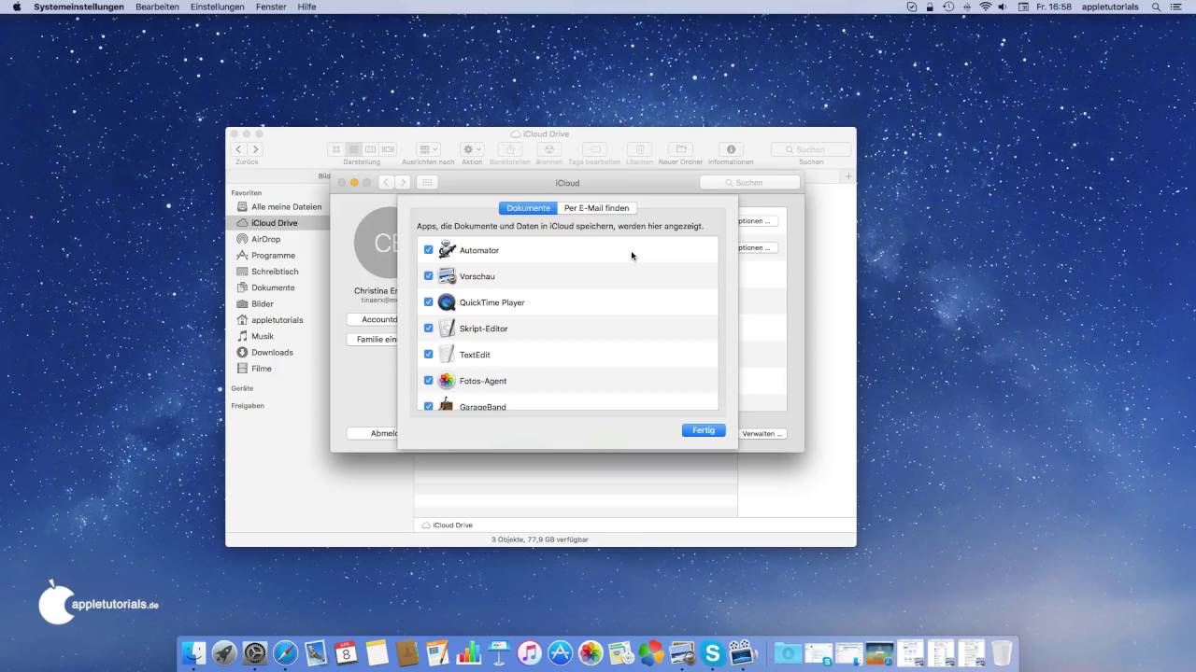Open Aktion gear dropdown in Finder

click(x=472, y=149)
